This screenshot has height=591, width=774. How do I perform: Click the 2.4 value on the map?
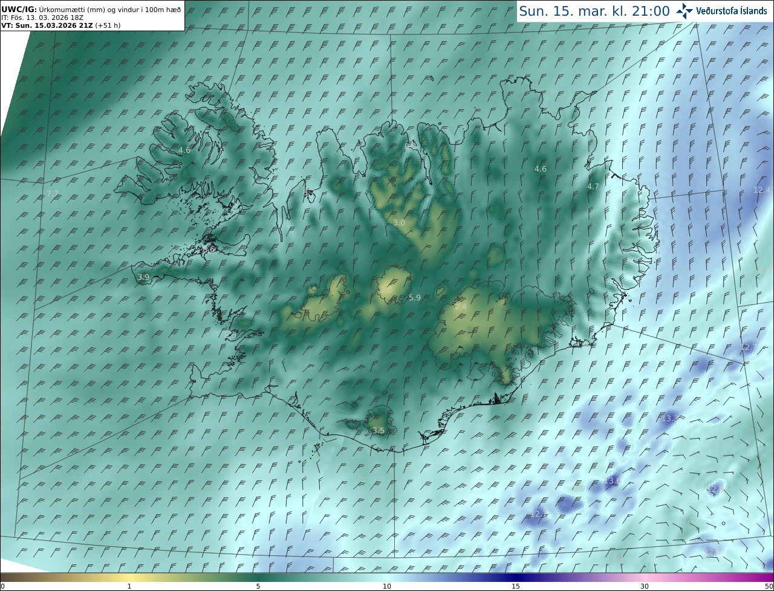(460, 307)
